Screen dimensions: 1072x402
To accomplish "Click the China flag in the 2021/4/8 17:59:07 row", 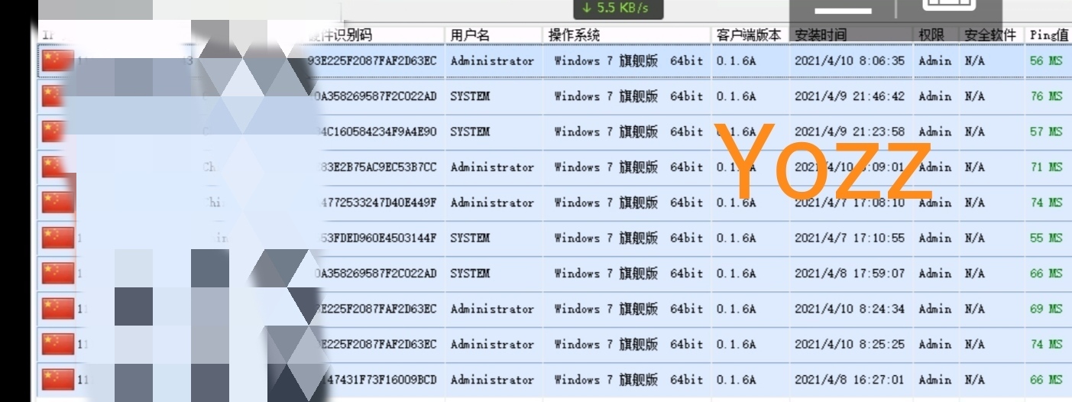I will click(58, 273).
